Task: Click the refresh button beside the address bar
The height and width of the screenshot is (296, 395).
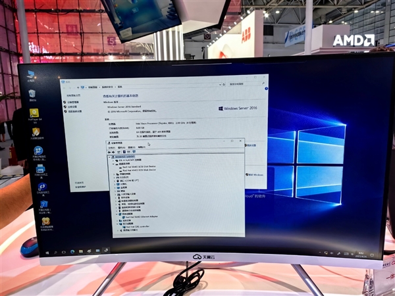Action: pyautogui.click(x=224, y=85)
